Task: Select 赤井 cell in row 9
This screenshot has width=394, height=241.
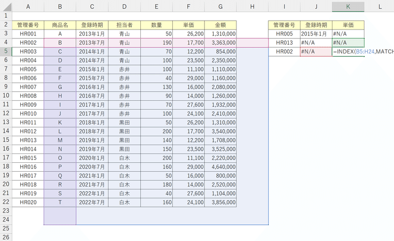Action: pos(125,87)
